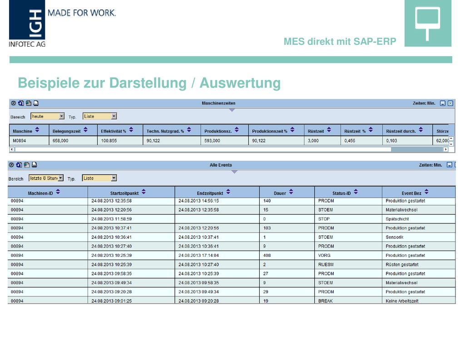Click sort arrows beside Rüstzeit durch. header
Screen dimensions: 465x348
(421, 130)
